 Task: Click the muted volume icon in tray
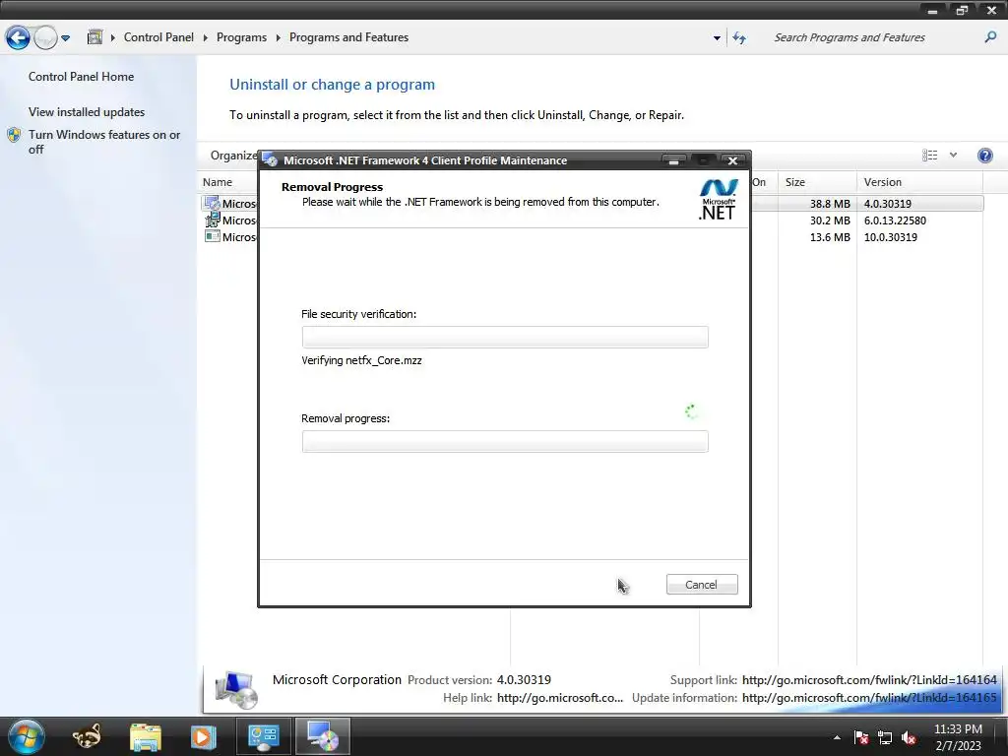(909, 737)
